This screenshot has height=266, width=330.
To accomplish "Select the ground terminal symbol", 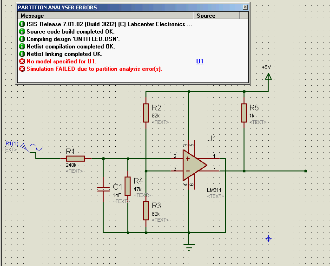I will 189,247.
